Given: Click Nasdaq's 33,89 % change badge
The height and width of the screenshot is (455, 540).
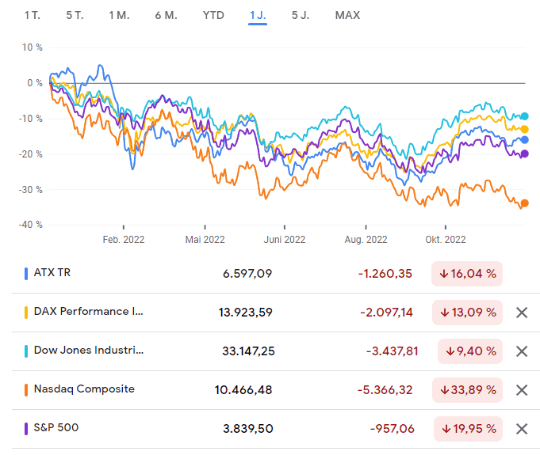Looking at the screenshot, I should [x=467, y=390].
